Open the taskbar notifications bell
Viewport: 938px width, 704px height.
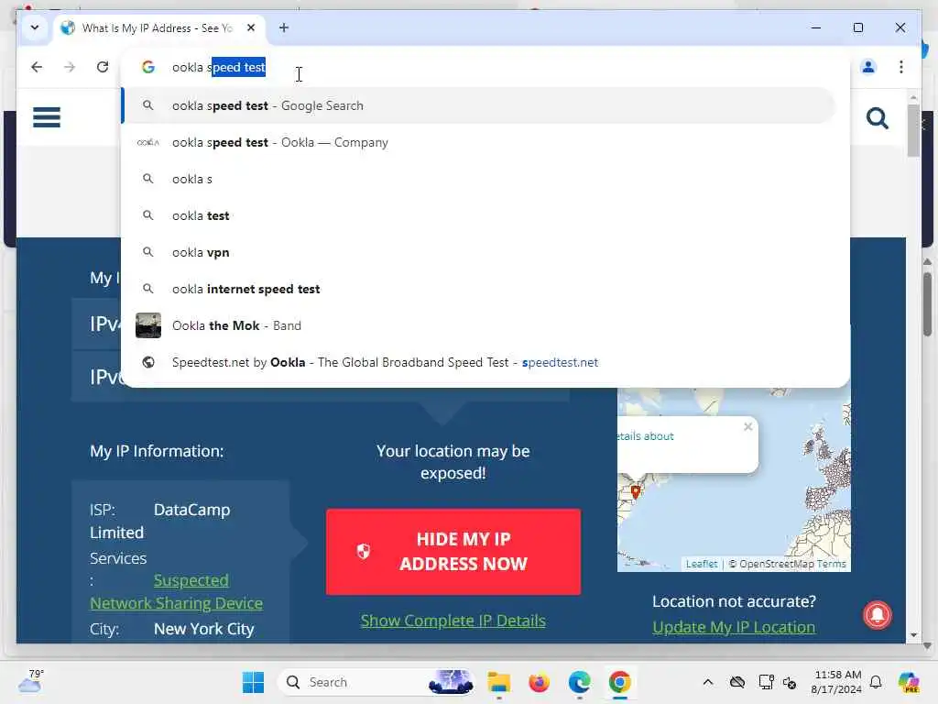[876, 682]
